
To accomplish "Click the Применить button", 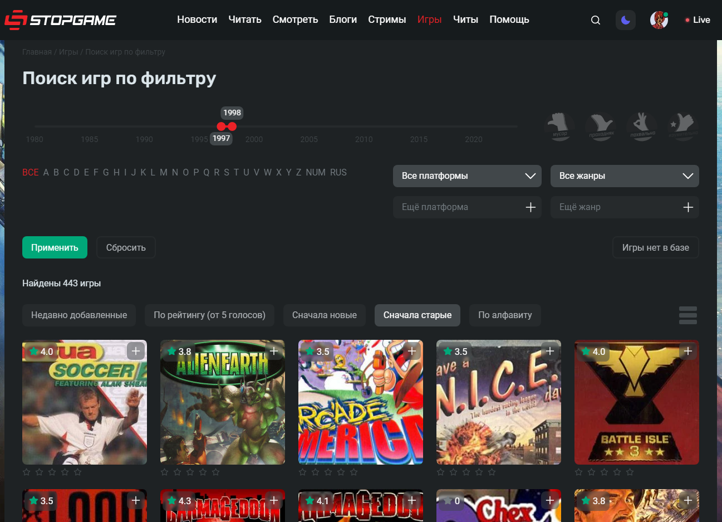I will pos(55,247).
